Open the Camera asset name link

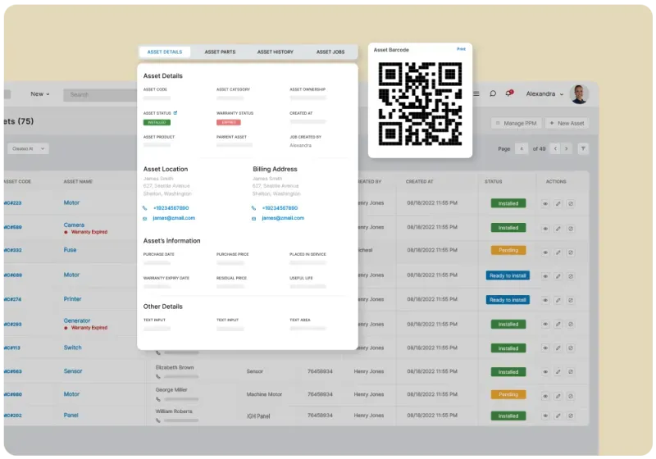(x=74, y=225)
